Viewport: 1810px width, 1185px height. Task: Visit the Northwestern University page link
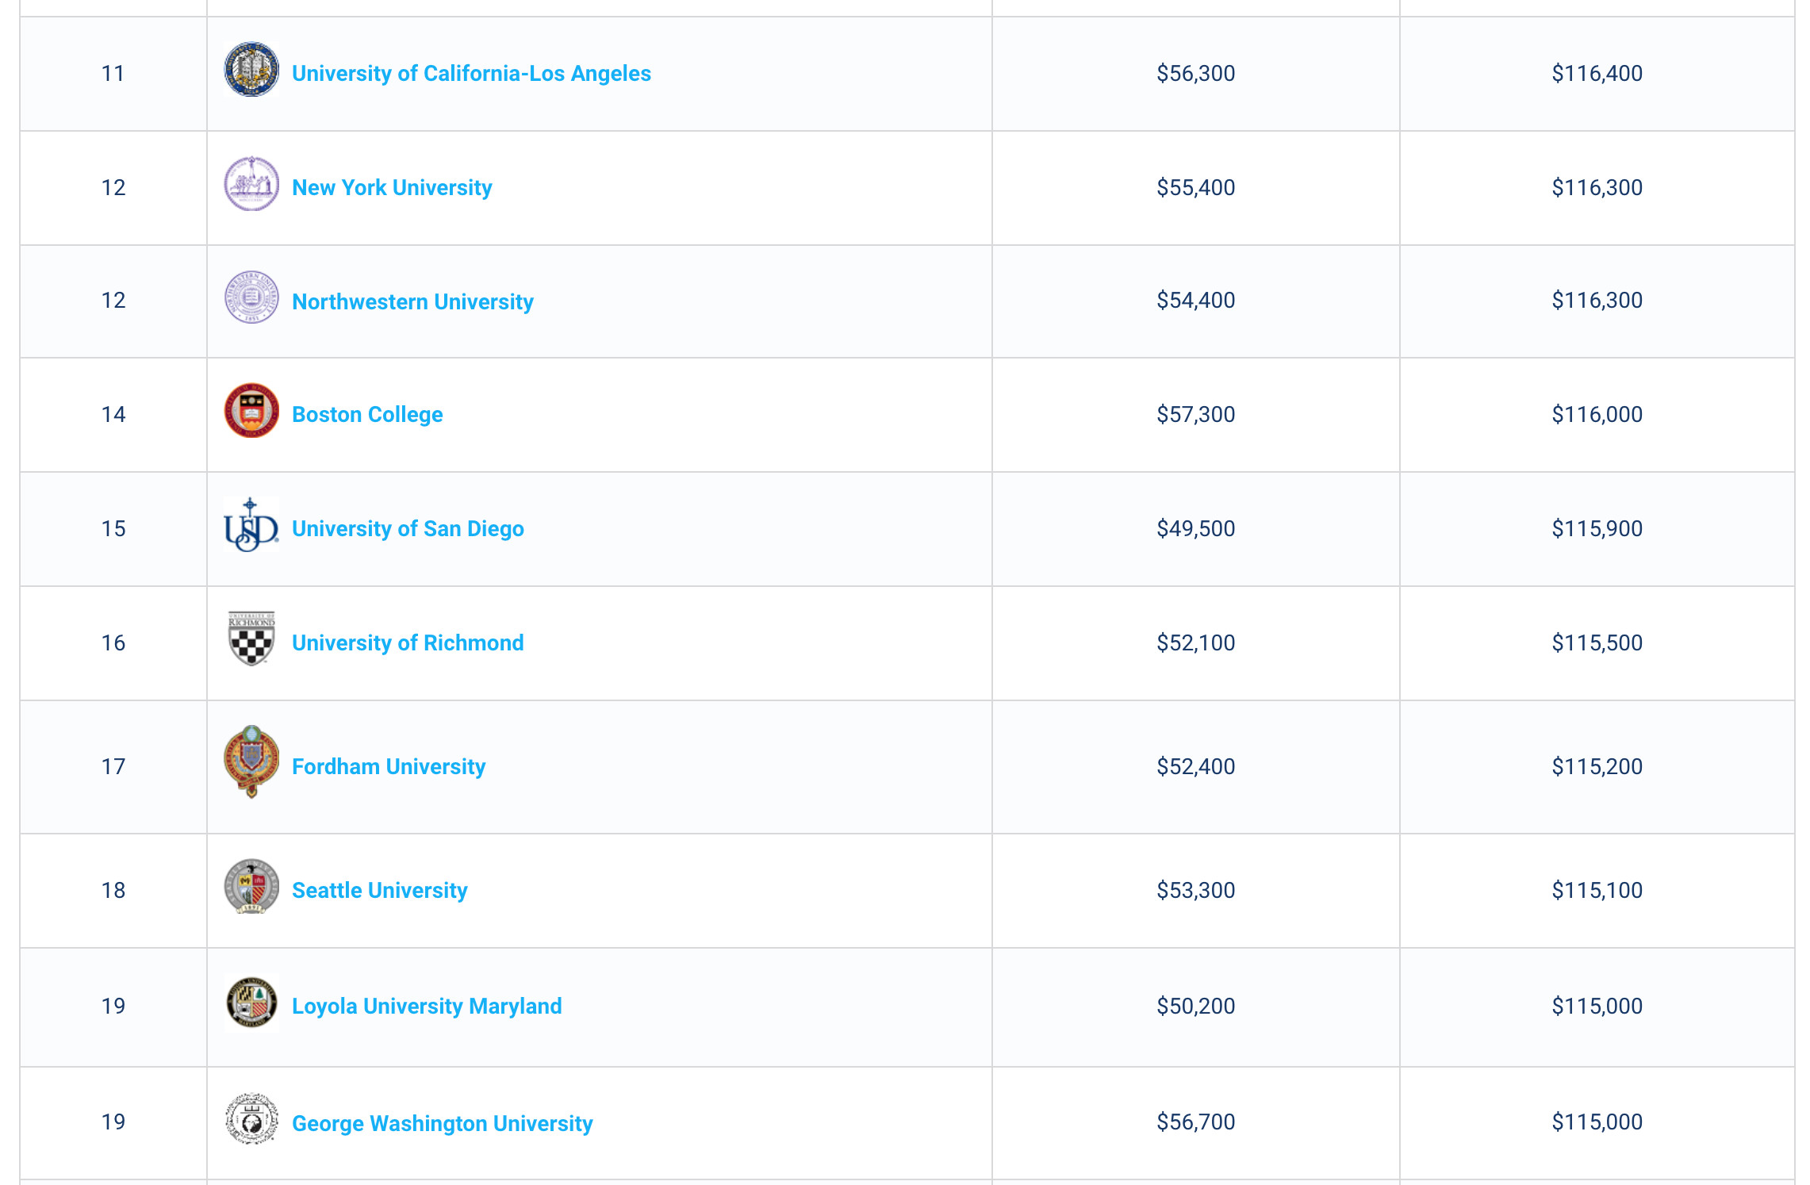point(412,301)
